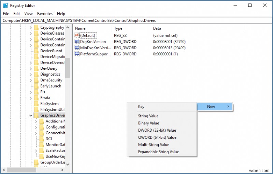The image size is (273, 174).
Task: Select the DeviceGuard folder icon
Action: pyautogui.click(x=36, y=51)
